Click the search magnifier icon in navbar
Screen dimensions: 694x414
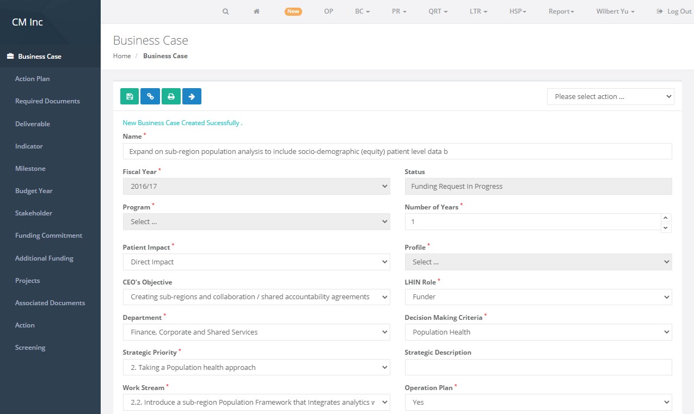click(225, 11)
